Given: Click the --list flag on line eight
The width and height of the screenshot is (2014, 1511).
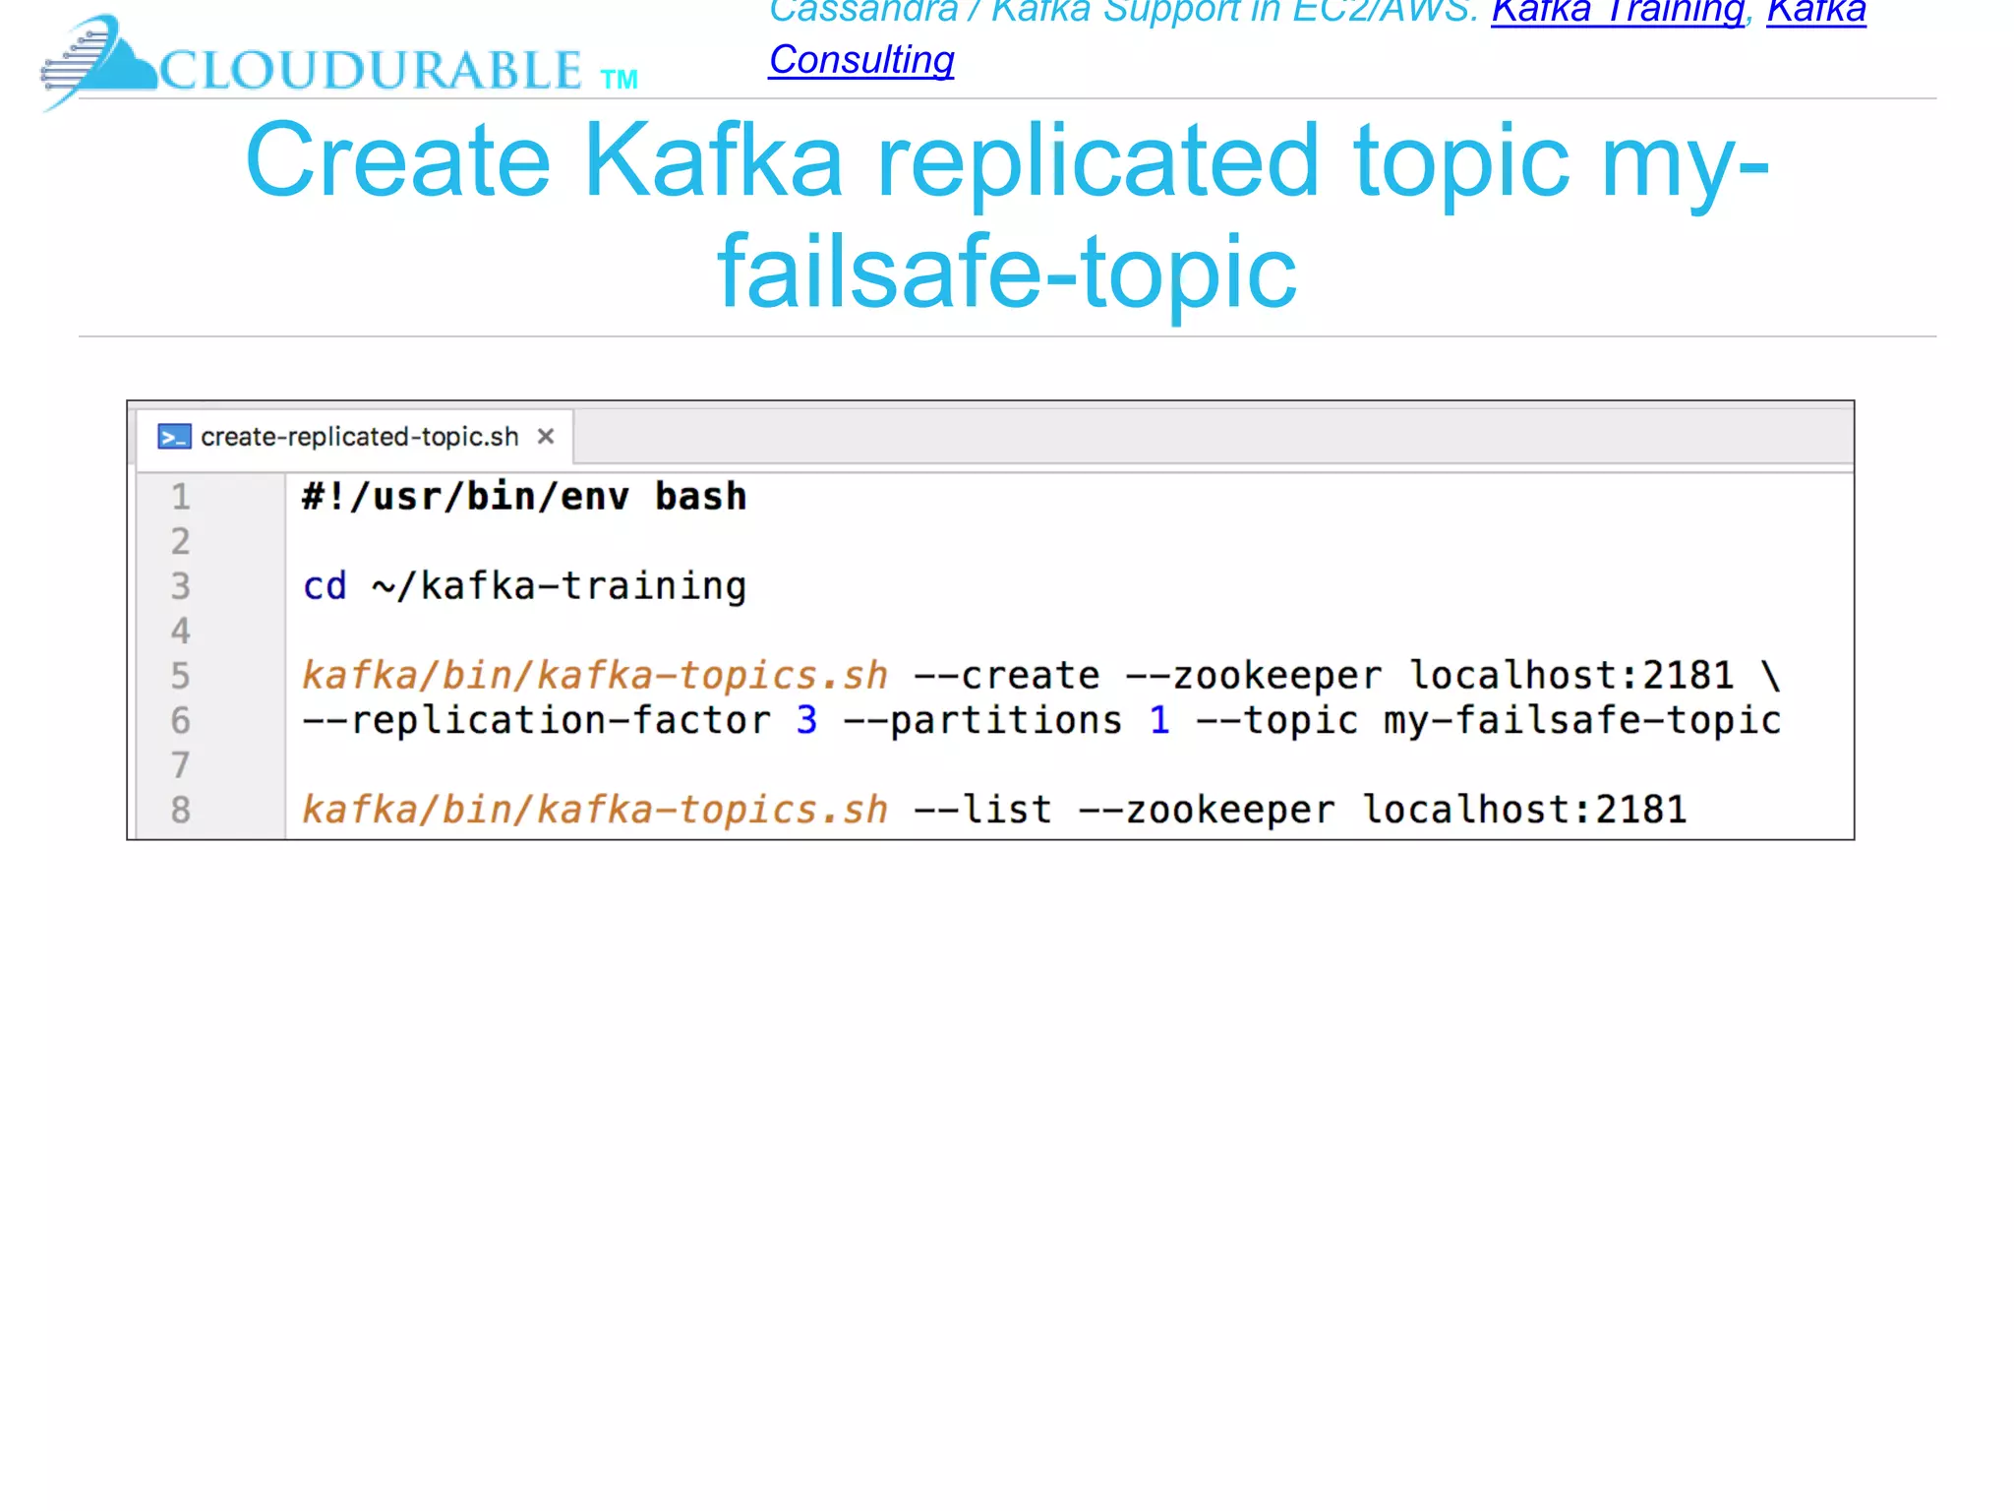Looking at the screenshot, I should tap(982, 811).
